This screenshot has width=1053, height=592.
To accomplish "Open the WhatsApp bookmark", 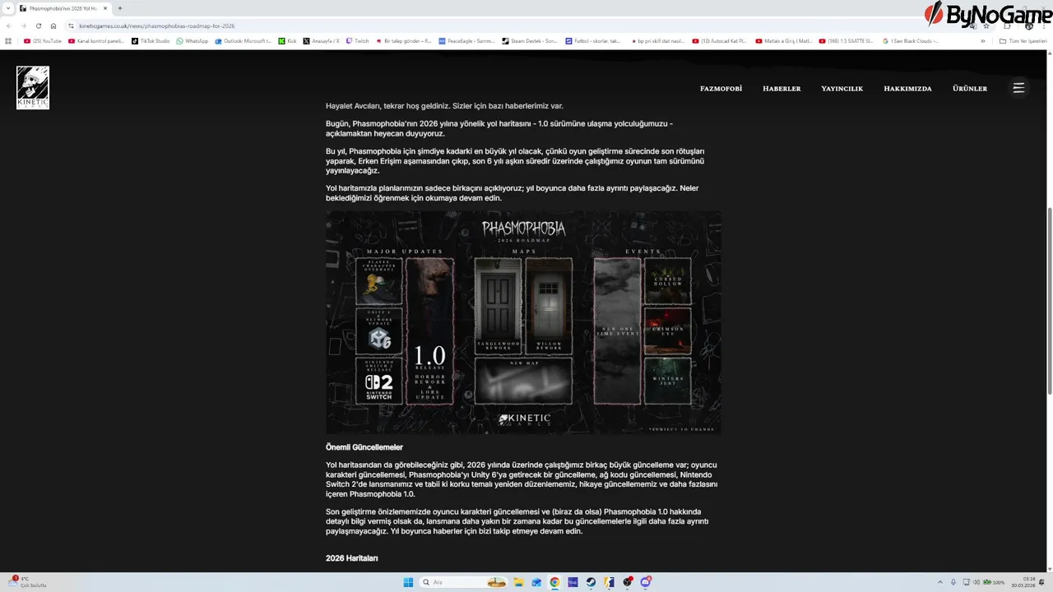I will pyautogui.click(x=193, y=40).
